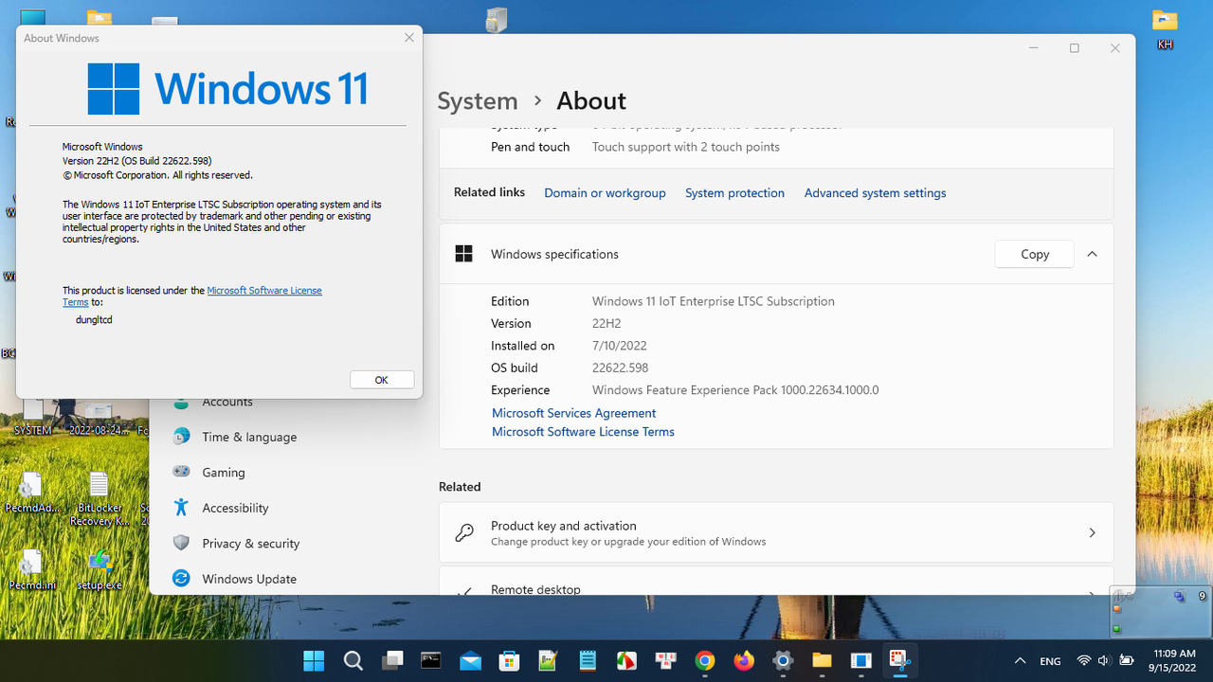This screenshot has height=682, width=1213.
Task: Open File Explorer from the taskbar
Action: tap(822, 660)
